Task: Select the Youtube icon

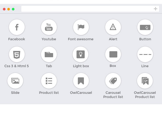Action: pyautogui.click(x=49, y=27)
